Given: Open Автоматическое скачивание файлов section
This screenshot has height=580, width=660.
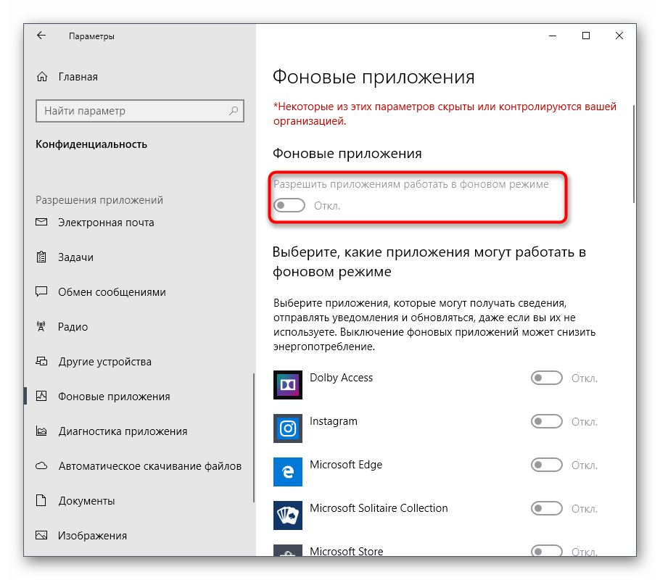Looking at the screenshot, I should [149, 466].
